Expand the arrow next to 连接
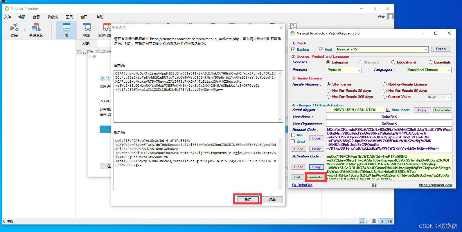 (24, 30)
